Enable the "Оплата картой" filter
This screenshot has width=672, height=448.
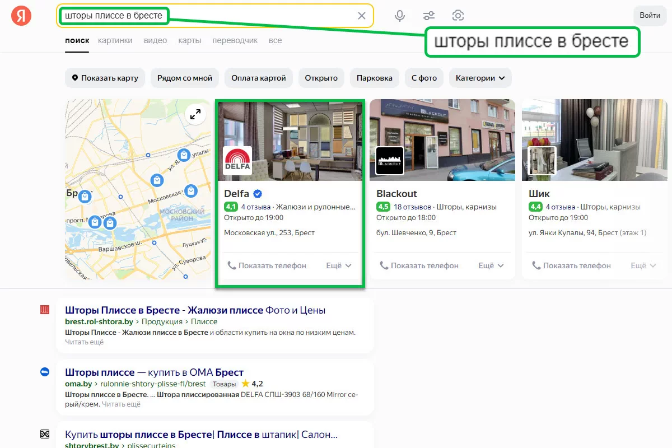(x=258, y=78)
